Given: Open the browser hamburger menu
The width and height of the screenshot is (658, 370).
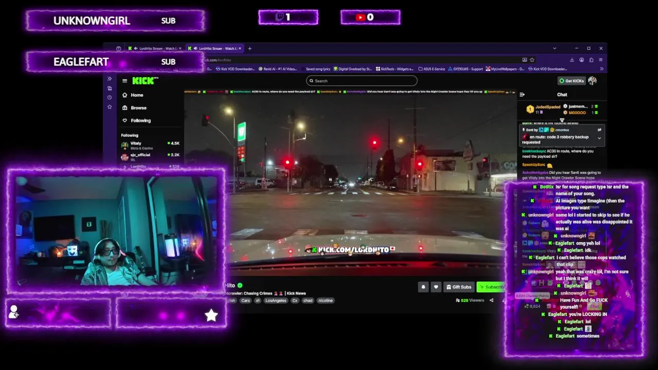Looking at the screenshot, I should point(600,60).
